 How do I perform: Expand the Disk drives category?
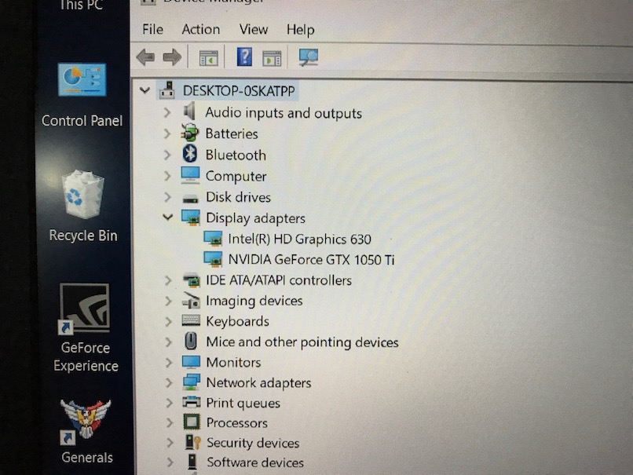coord(168,196)
